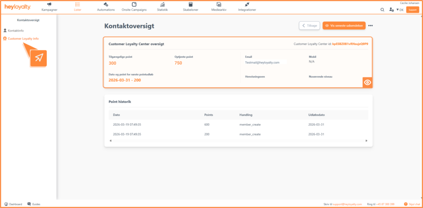Click the Skjul chat link
Viewport: 423px width, 208px height.
pyautogui.click(x=414, y=204)
